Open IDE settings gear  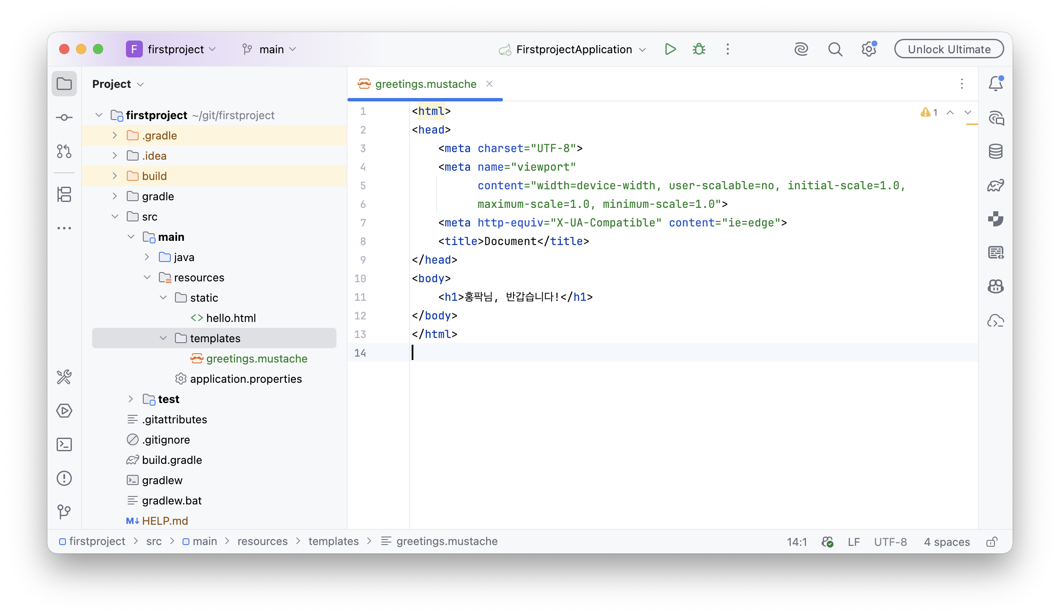click(x=869, y=49)
